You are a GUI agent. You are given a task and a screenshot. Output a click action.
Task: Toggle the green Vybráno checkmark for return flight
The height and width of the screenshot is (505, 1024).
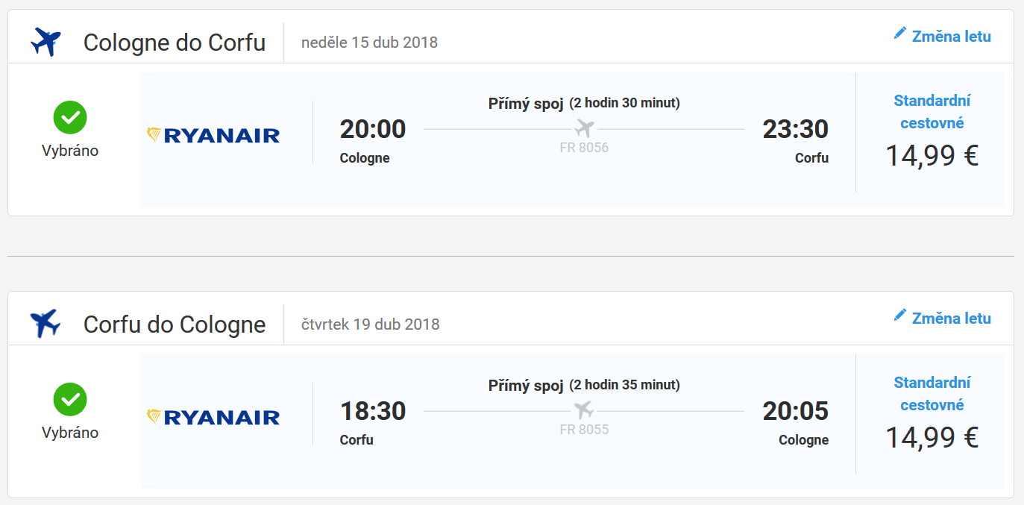70,399
